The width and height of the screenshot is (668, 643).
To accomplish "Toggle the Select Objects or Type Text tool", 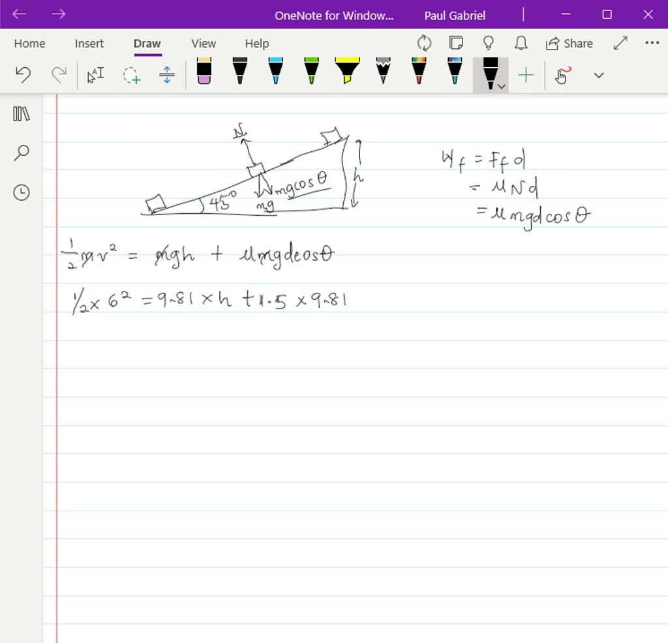I will tap(96, 75).
